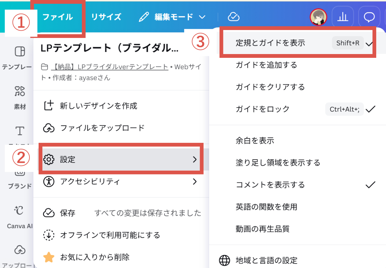The height and width of the screenshot is (268, 386).
Task: Click the offline download circle icon
Action: click(49, 235)
